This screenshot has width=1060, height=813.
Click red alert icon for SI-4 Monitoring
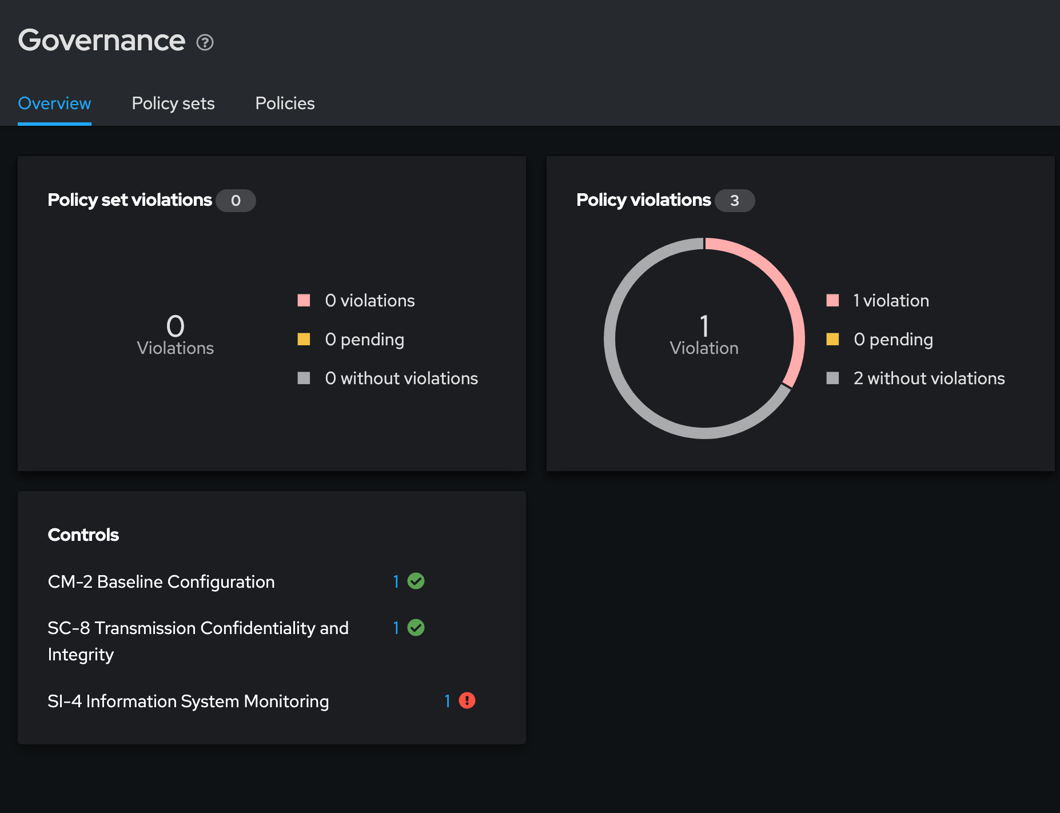point(467,700)
